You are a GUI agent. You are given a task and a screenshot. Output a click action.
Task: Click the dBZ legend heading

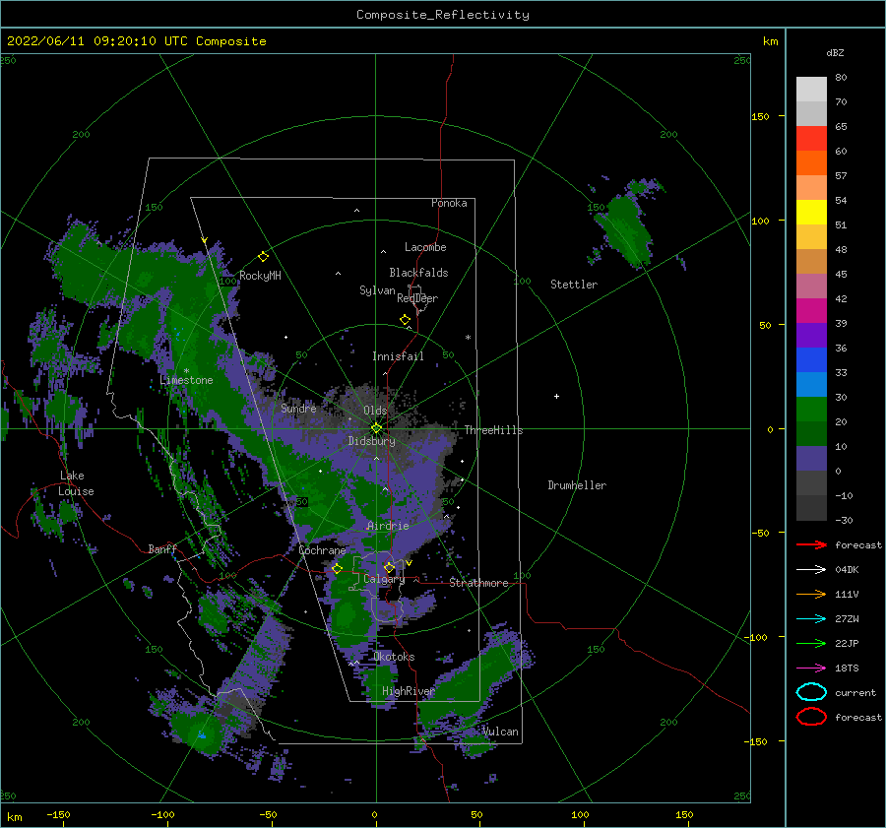tap(835, 53)
